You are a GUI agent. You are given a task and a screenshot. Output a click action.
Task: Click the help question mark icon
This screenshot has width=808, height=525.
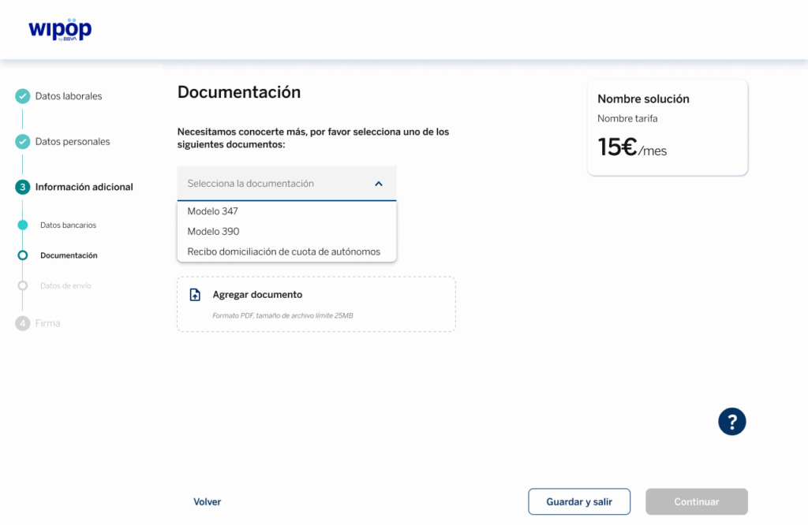click(x=731, y=421)
